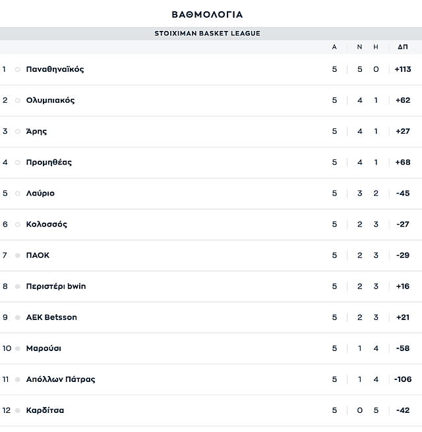
Task: Click the grey dot beside ΠΑΟΚ
Action: click(17, 256)
